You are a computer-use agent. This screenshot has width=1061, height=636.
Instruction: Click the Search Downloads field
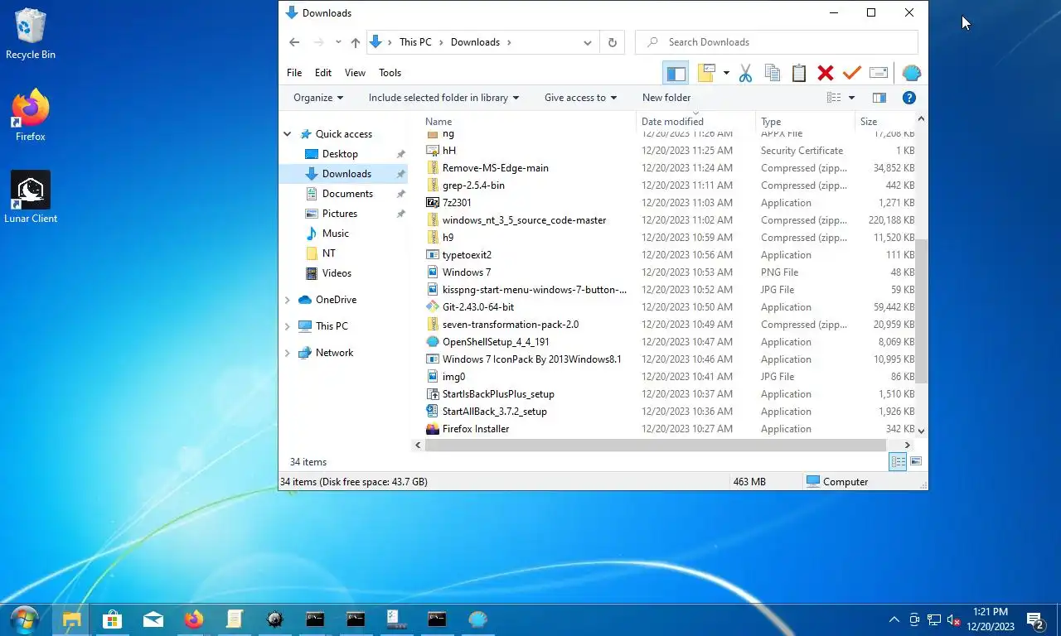(x=777, y=42)
